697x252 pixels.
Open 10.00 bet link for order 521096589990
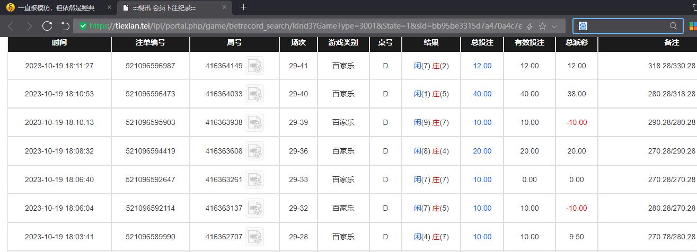tap(482, 237)
